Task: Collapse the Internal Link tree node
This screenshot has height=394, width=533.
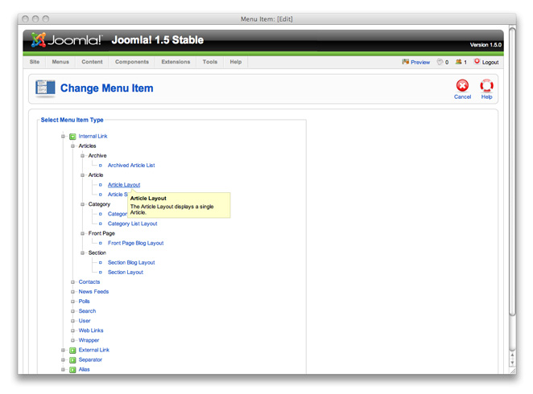Action: coord(63,137)
